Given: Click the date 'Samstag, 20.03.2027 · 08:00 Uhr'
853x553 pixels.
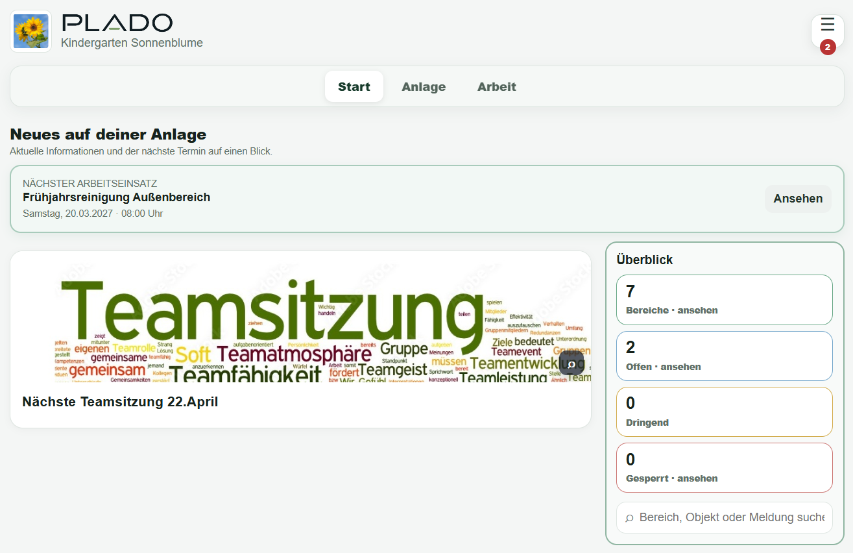Looking at the screenshot, I should click(93, 214).
